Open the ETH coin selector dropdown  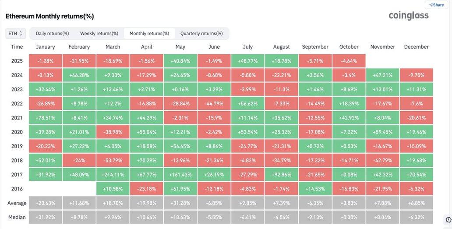[x=15, y=33]
